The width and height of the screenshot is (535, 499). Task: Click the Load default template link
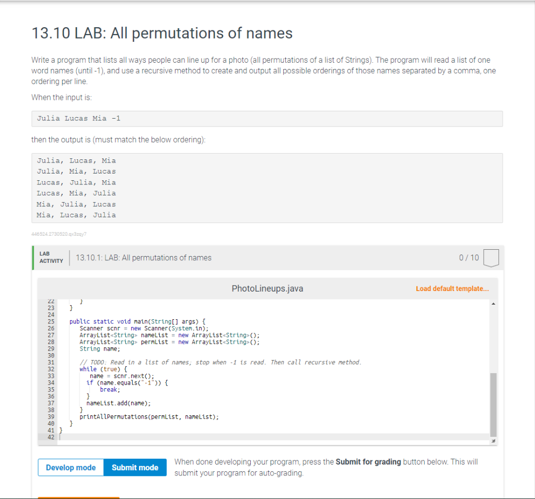[x=452, y=288]
